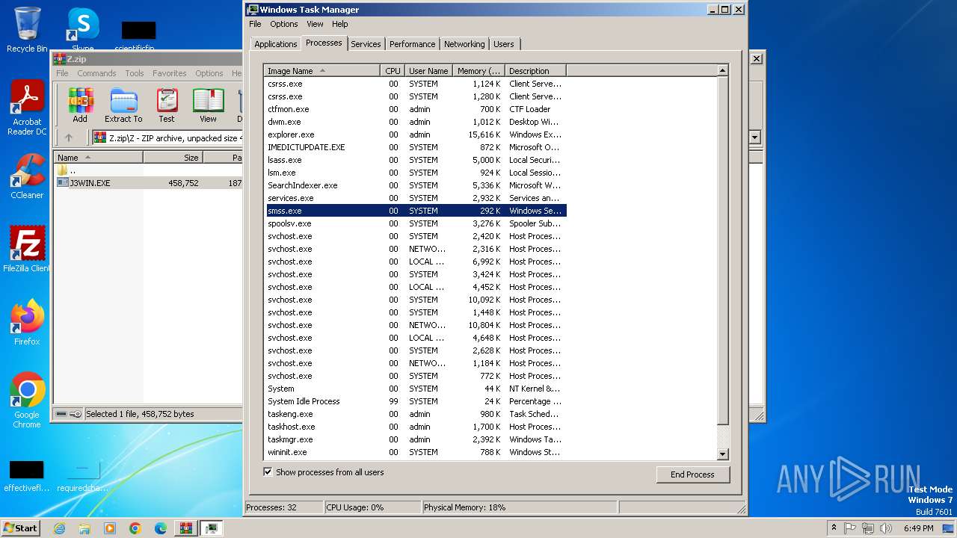The image size is (957, 538).
Task: Click Chrome icon in taskbar
Action: click(x=135, y=528)
